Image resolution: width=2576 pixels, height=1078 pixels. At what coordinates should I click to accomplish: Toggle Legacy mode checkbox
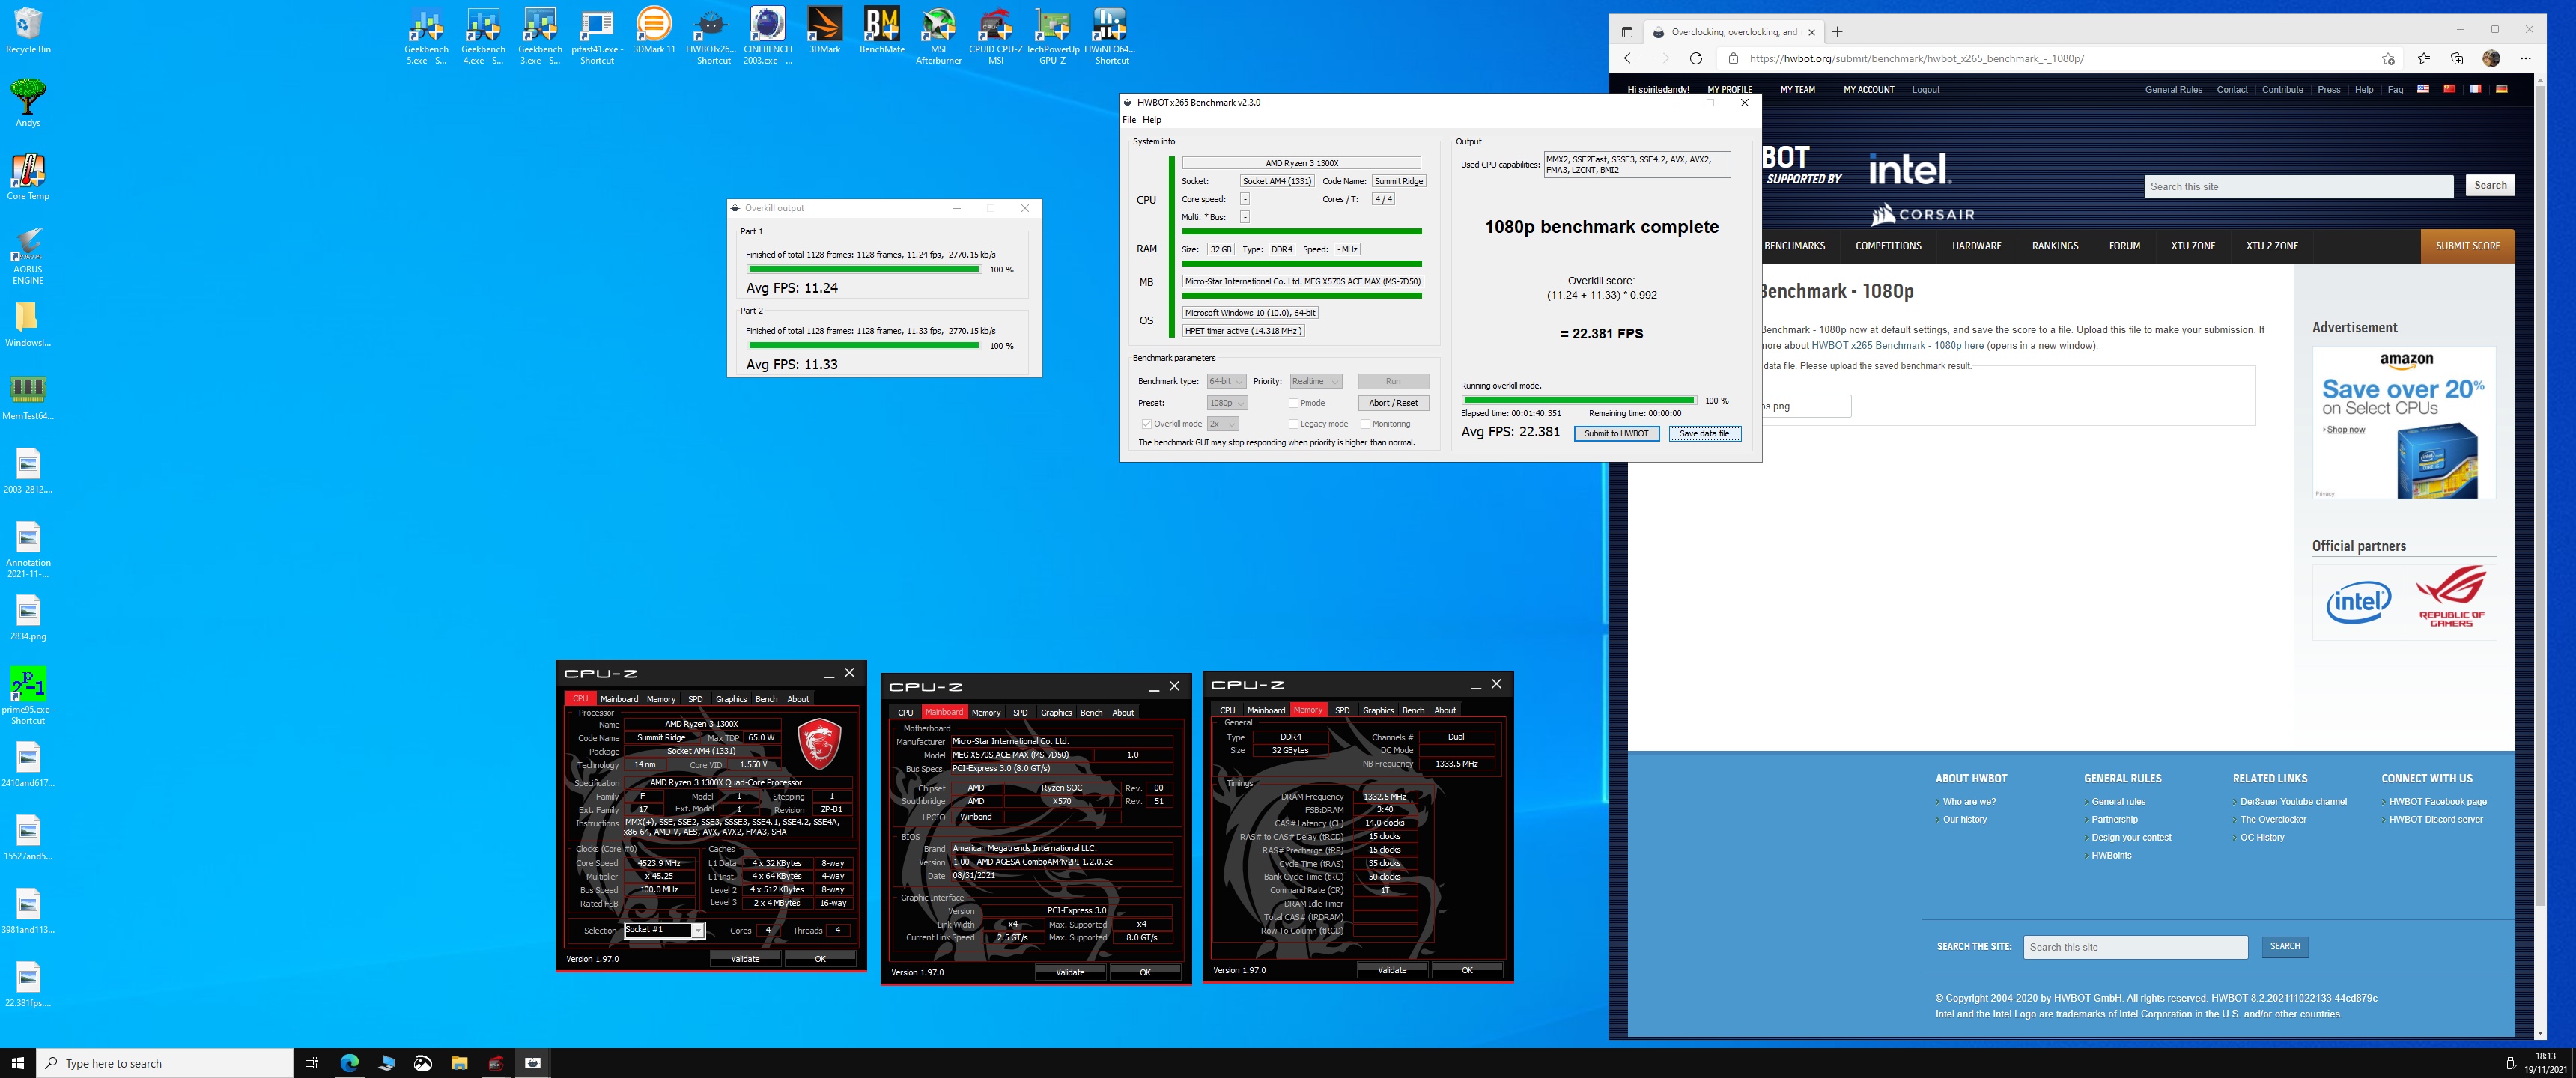[x=1294, y=424]
